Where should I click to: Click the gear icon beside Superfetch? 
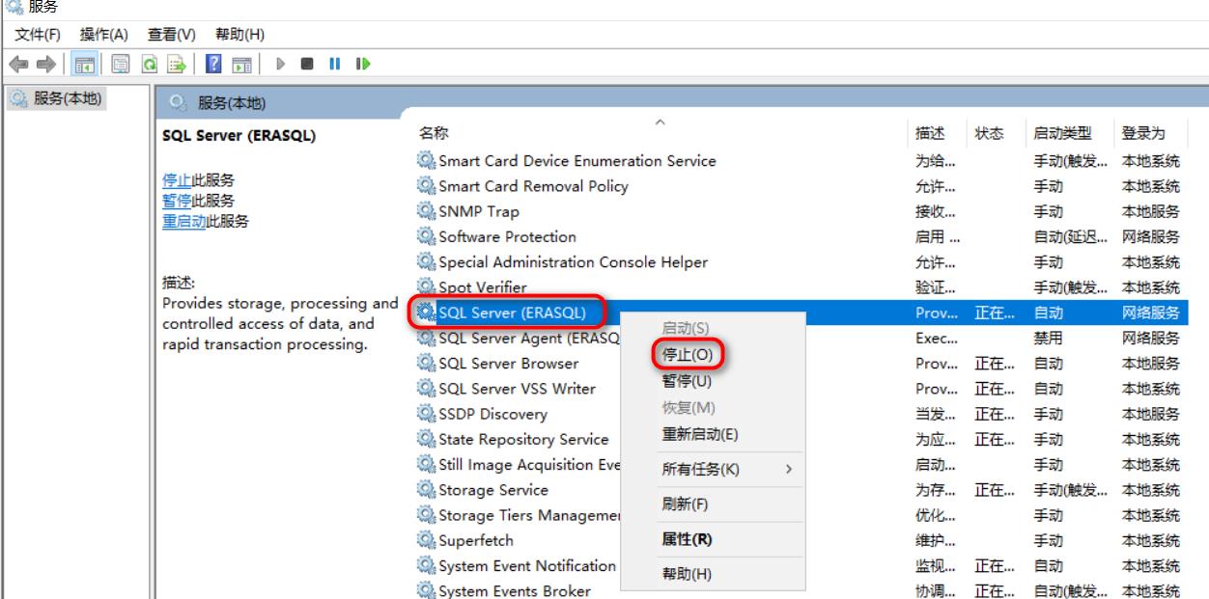click(426, 540)
